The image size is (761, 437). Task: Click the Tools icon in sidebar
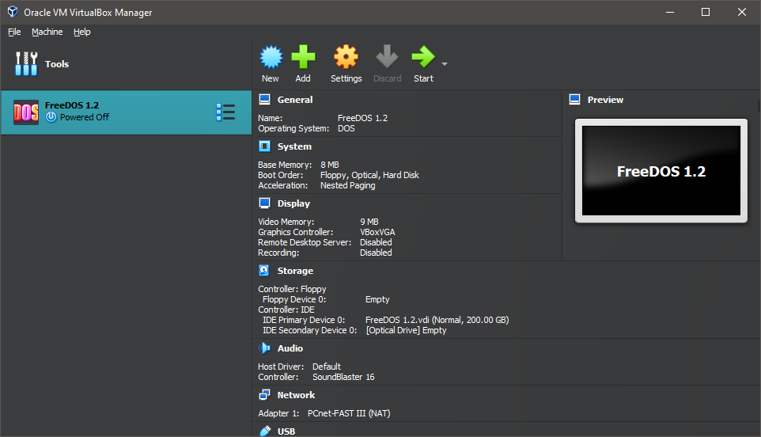[26, 64]
